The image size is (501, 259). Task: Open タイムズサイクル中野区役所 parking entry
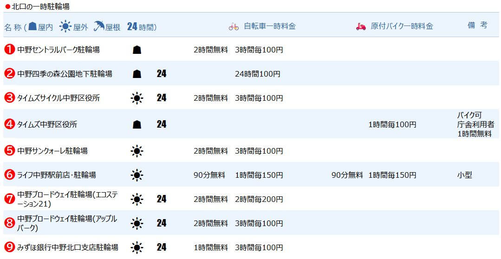pos(58,98)
